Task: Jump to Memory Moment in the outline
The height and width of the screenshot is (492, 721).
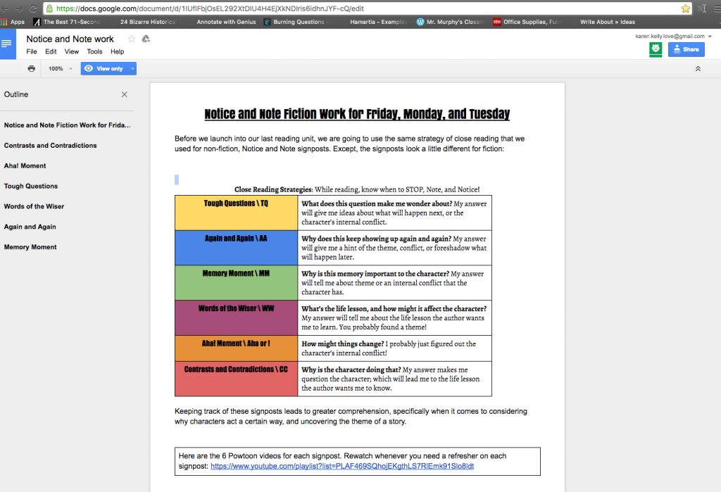Action: click(x=30, y=247)
